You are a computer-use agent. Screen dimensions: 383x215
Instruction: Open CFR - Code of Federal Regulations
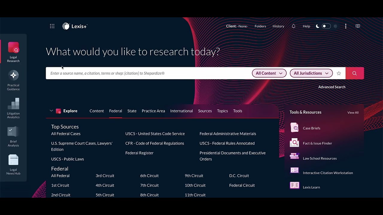[x=155, y=143]
